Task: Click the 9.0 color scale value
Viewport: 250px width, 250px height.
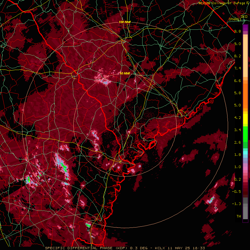Action: click(237, 44)
